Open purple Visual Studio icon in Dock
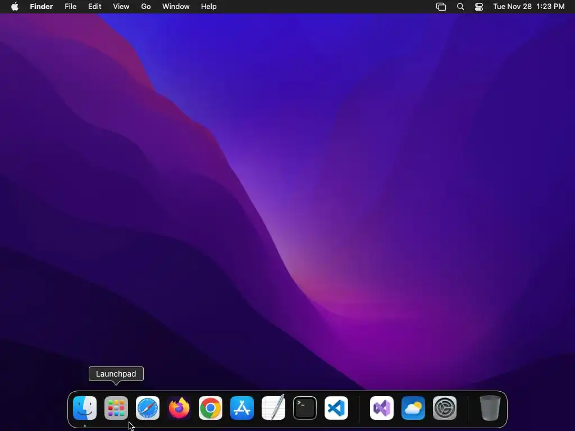 tap(382, 408)
